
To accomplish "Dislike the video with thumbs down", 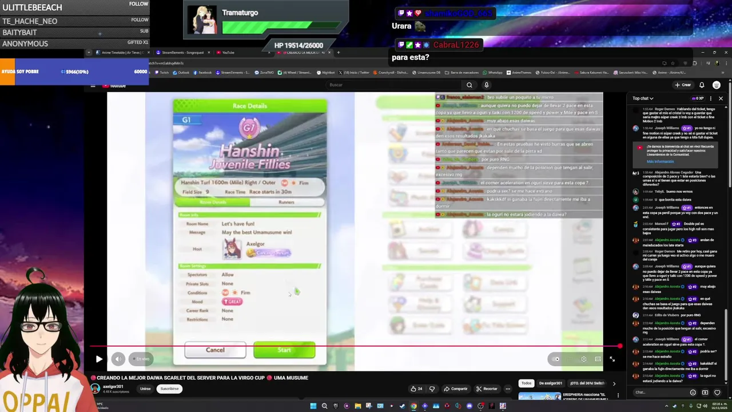I will click(432, 389).
